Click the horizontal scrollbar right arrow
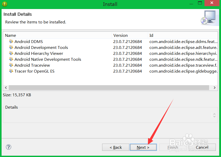This screenshot has width=221, height=157. pos(215,88)
